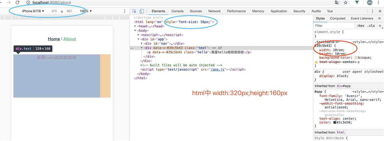Screen dimensions: 384x141
Task: Open the WU profile avatar
Action: coord(370,2)
